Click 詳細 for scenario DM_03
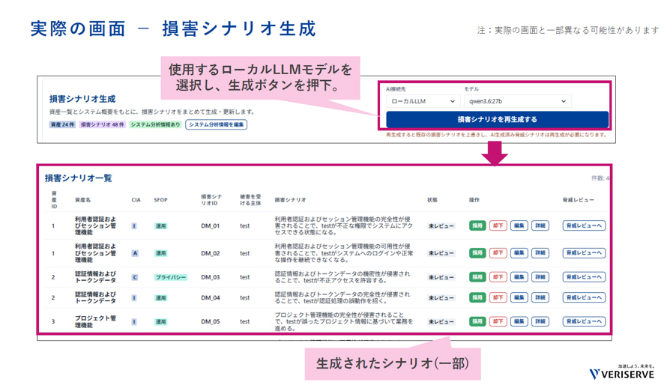The width and height of the screenshot is (664, 385). (540, 277)
